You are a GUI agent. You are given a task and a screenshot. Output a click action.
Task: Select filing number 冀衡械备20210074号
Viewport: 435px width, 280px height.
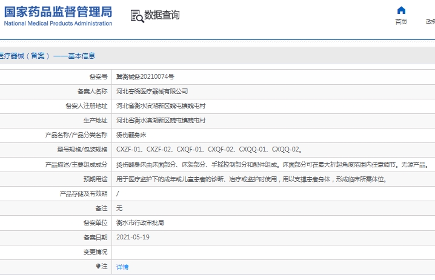145,76
